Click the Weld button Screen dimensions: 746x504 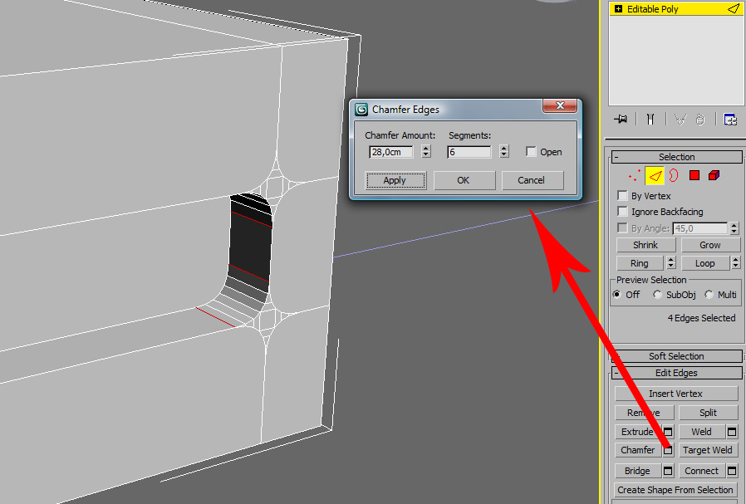[x=702, y=432]
